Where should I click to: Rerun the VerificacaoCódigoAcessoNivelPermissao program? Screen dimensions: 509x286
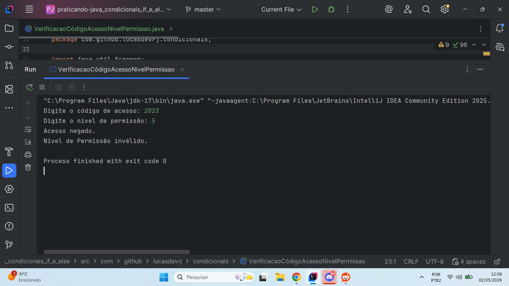point(30,87)
